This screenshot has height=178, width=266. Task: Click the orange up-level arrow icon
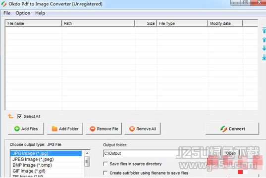(x=10, y=116)
